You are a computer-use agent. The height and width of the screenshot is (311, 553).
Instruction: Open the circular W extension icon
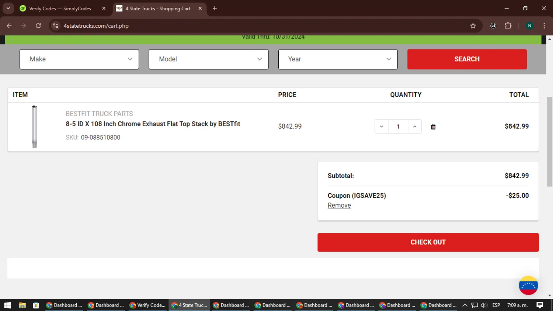pos(493,26)
